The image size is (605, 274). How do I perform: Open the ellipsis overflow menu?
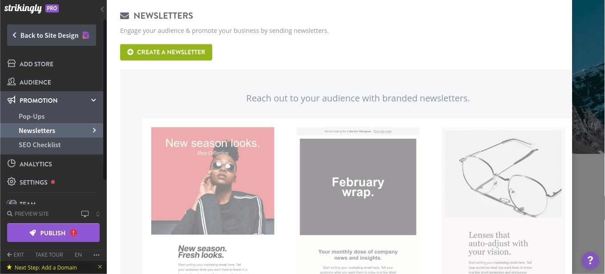click(x=97, y=254)
